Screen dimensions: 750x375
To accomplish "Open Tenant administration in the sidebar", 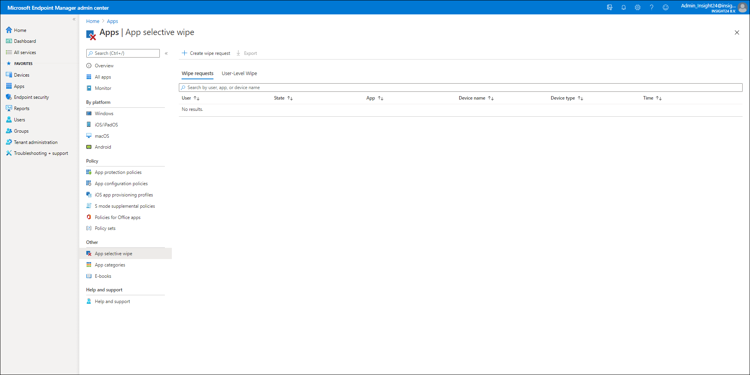I will (x=35, y=142).
